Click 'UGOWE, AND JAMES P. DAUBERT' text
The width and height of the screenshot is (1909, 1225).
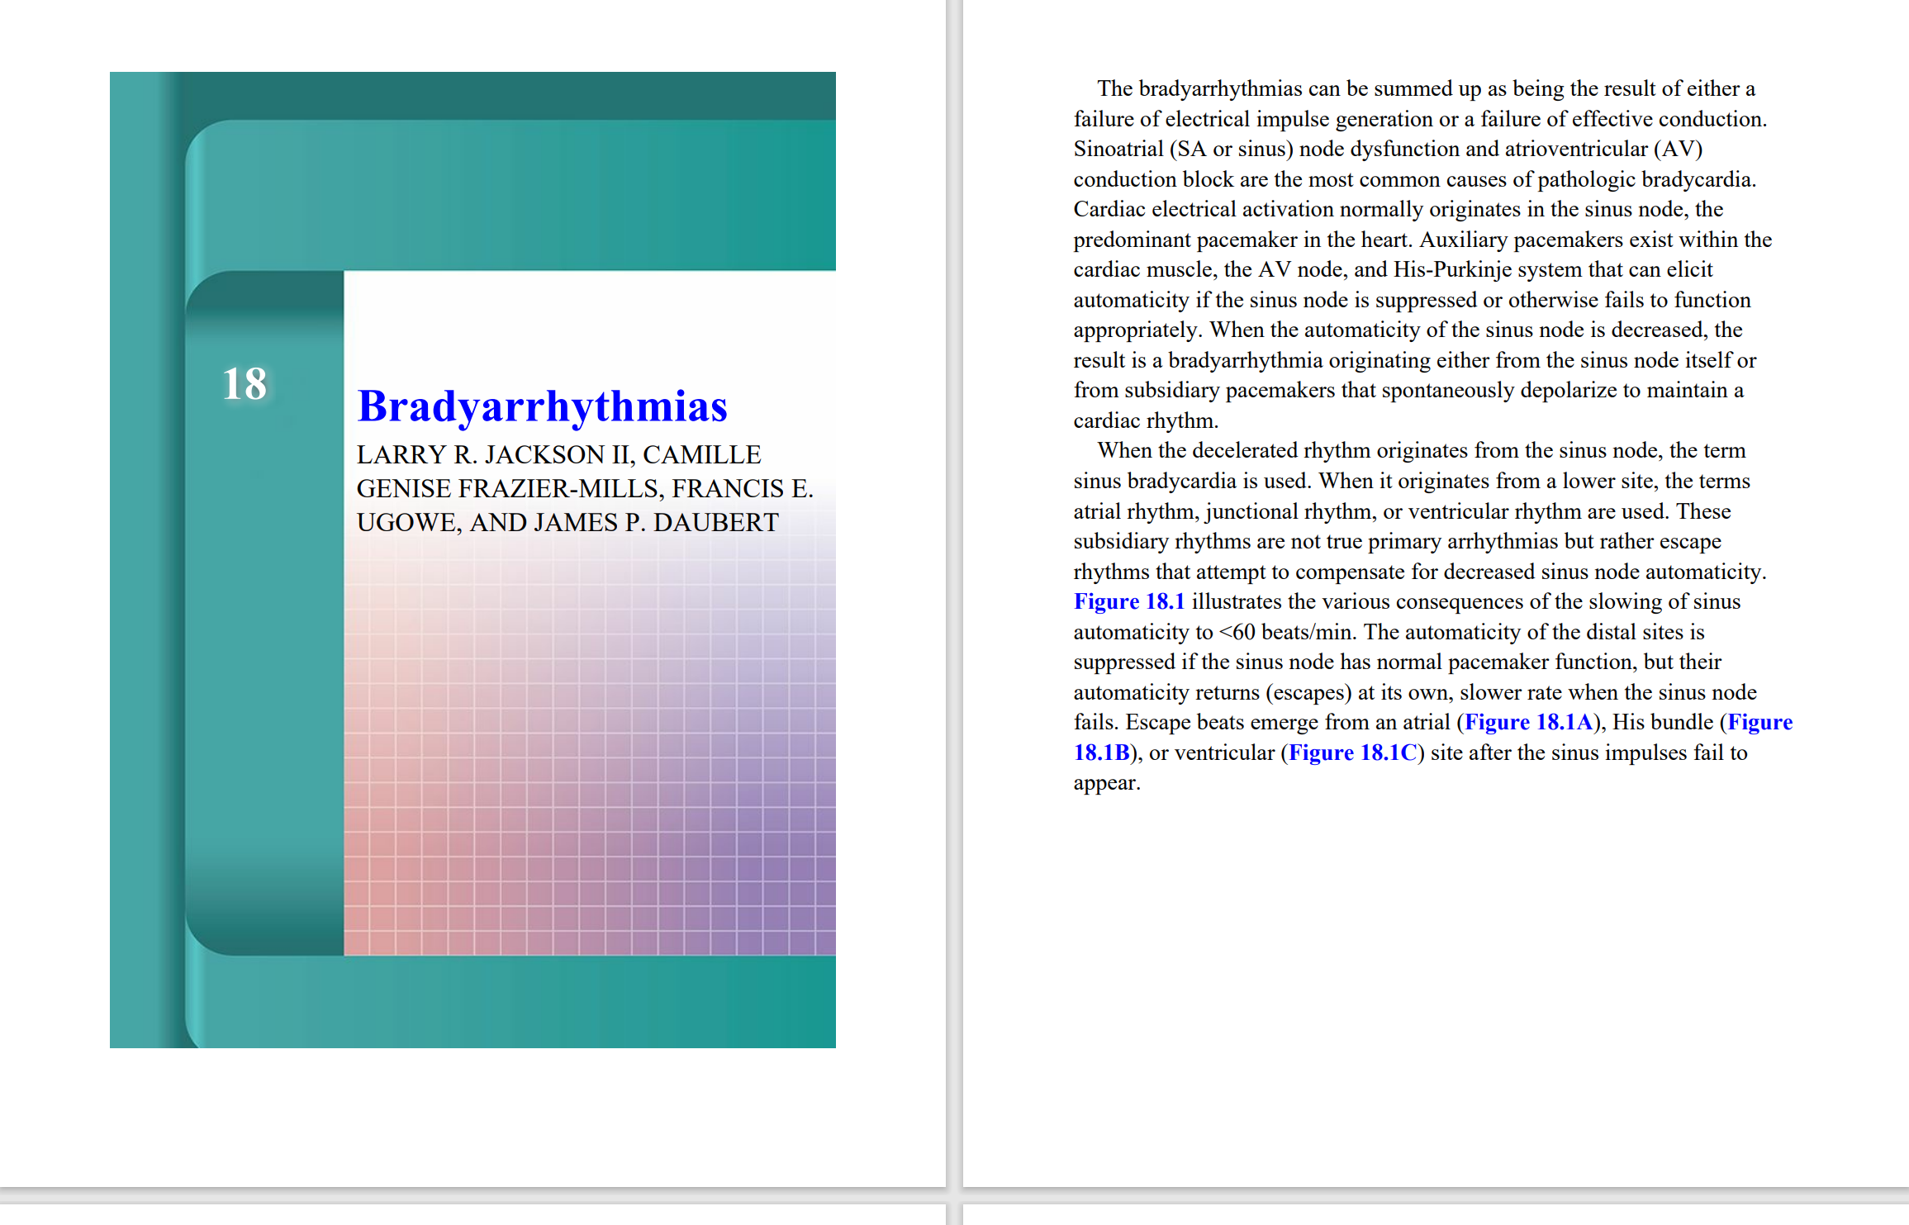[x=567, y=522]
